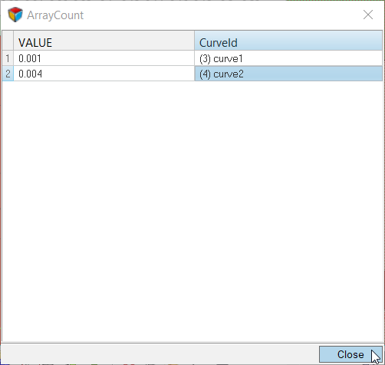Click the table's top-left select-all corner cell

[8, 41]
